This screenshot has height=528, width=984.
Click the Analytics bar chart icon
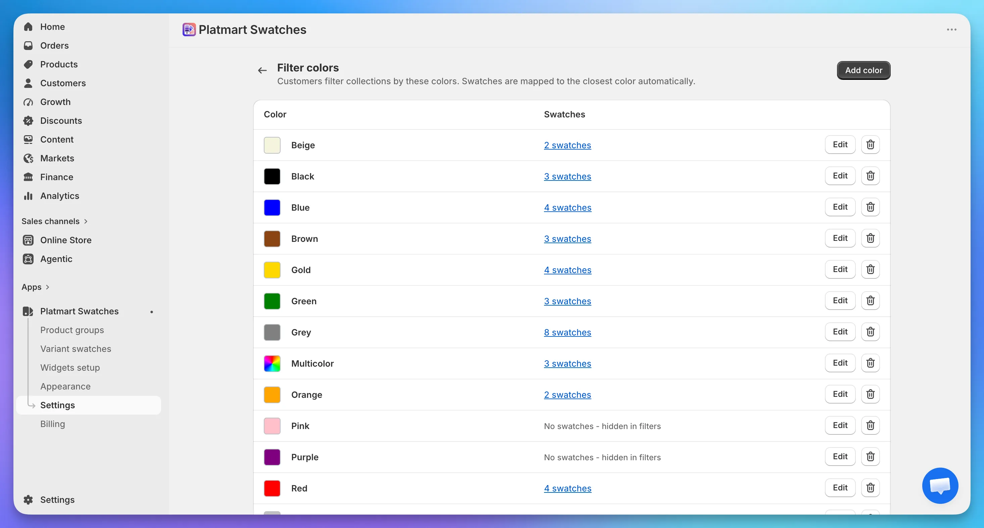pos(28,196)
